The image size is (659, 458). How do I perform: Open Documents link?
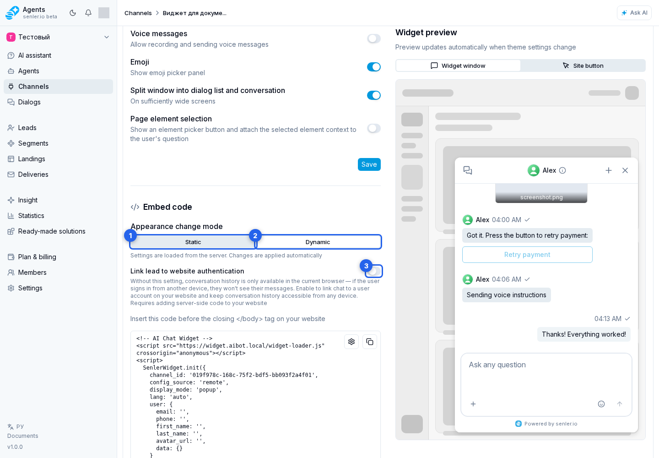click(x=23, y=436)
